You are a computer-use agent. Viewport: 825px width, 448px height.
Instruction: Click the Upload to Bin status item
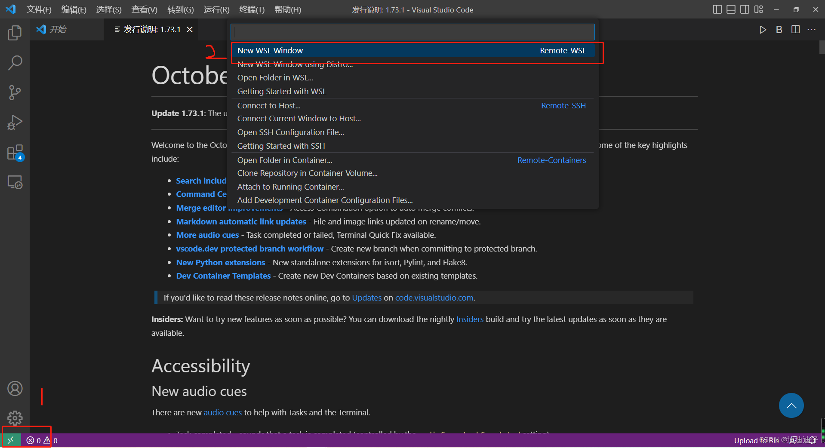756,441
